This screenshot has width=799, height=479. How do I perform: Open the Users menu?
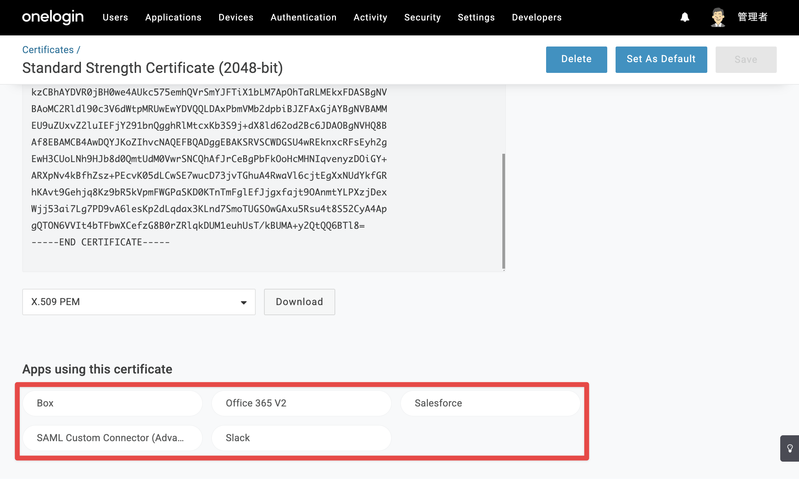115,17
